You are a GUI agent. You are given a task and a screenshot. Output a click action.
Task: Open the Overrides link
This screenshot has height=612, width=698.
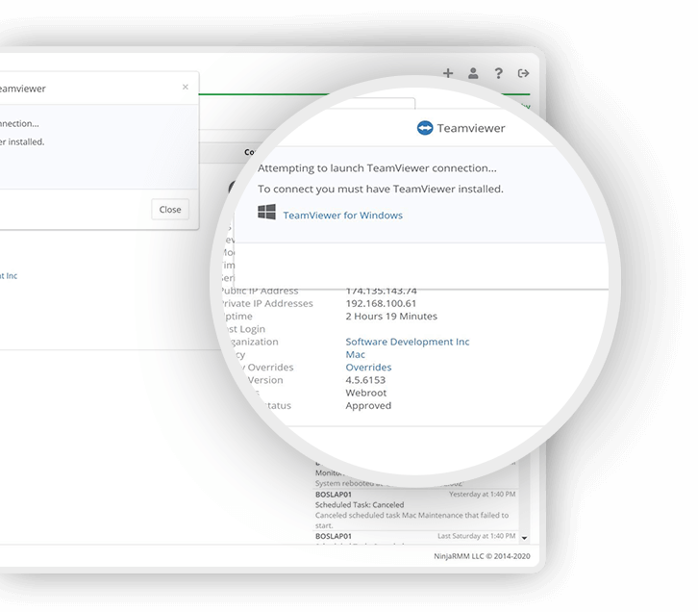pyautogui.click(x=368, y=367)
